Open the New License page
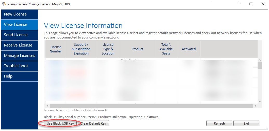 coord(19,14)
